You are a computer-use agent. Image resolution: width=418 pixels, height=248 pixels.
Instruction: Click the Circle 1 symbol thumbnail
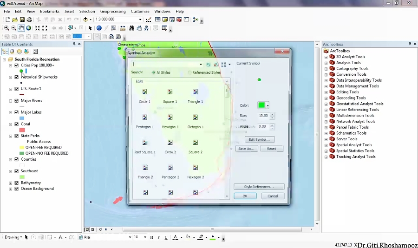tap(144, 92)
